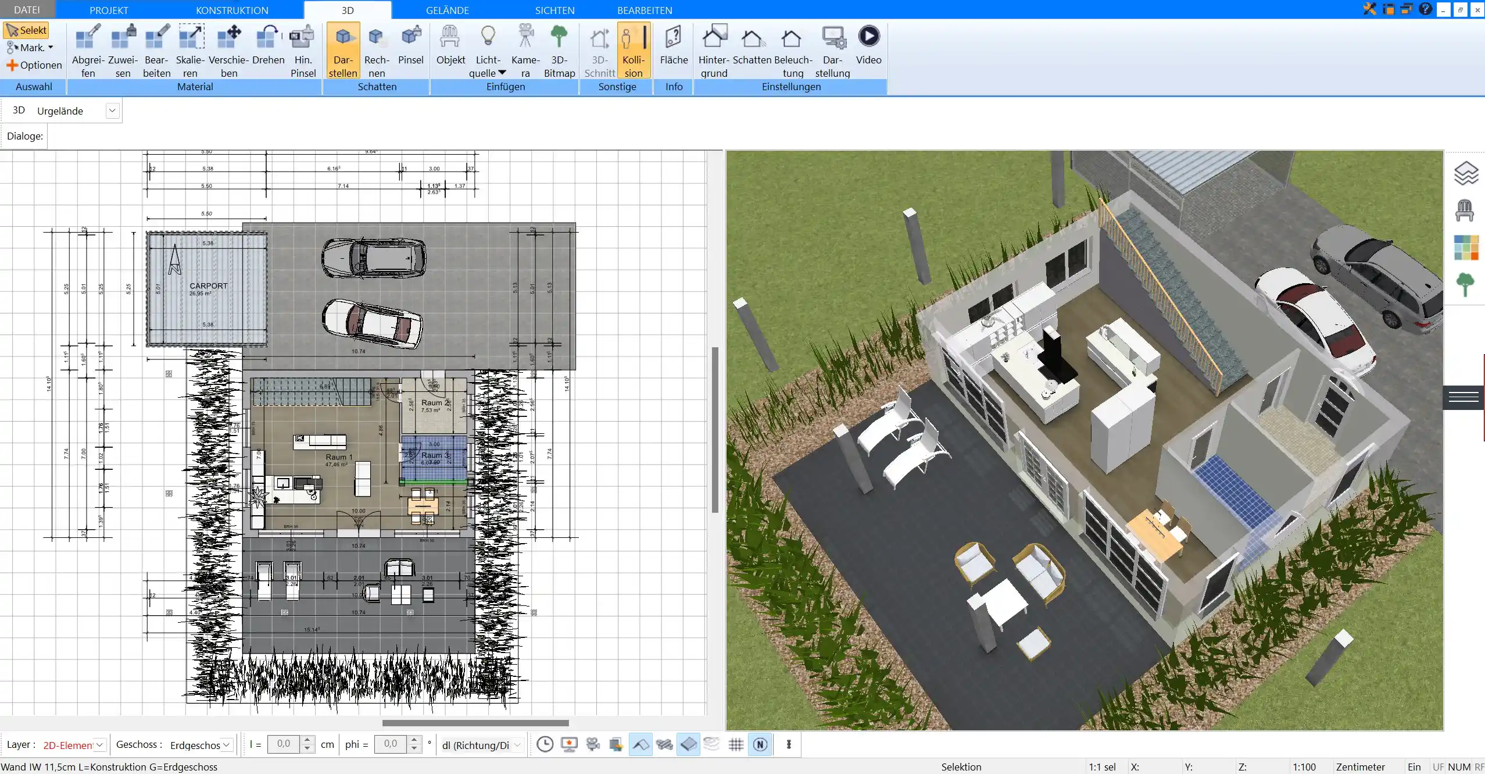Open the DATEI menu
This screenshot has height=774, width=1485.
[x=27, y=10]
